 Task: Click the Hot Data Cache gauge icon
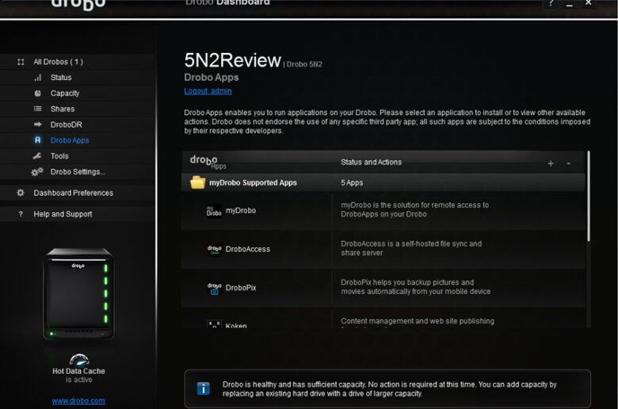coord(78,360)
